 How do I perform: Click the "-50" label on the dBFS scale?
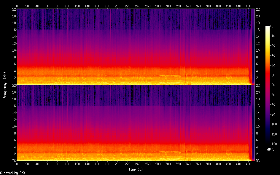tap(273, 75)
